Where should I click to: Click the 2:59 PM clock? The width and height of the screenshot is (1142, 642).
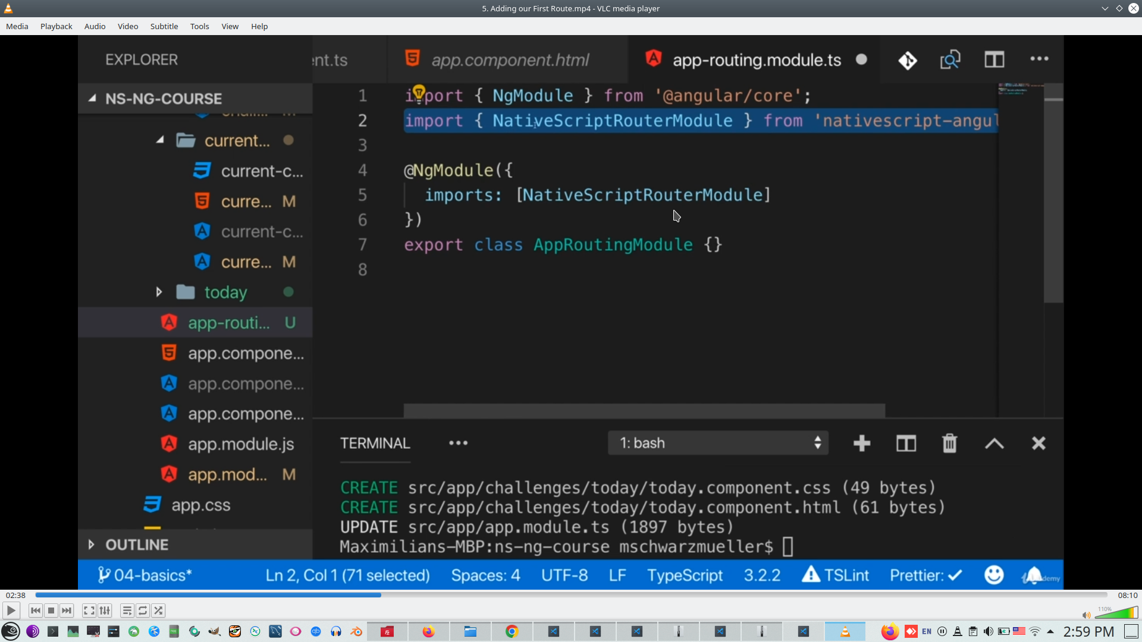point(1088,631)
